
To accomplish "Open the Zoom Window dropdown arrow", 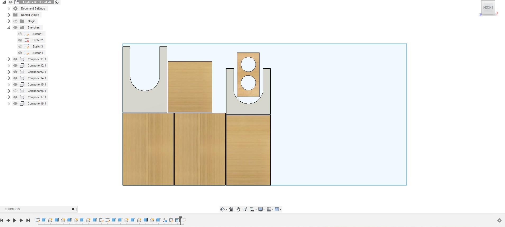I will tap(256, 209).
